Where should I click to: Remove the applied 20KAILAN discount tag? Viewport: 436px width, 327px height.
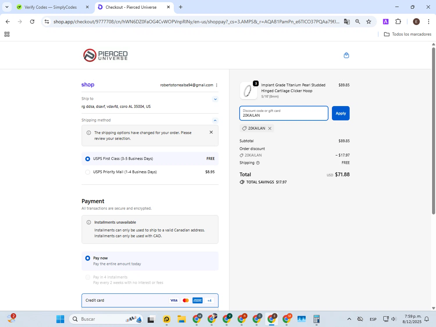click(x=270, y=128)
